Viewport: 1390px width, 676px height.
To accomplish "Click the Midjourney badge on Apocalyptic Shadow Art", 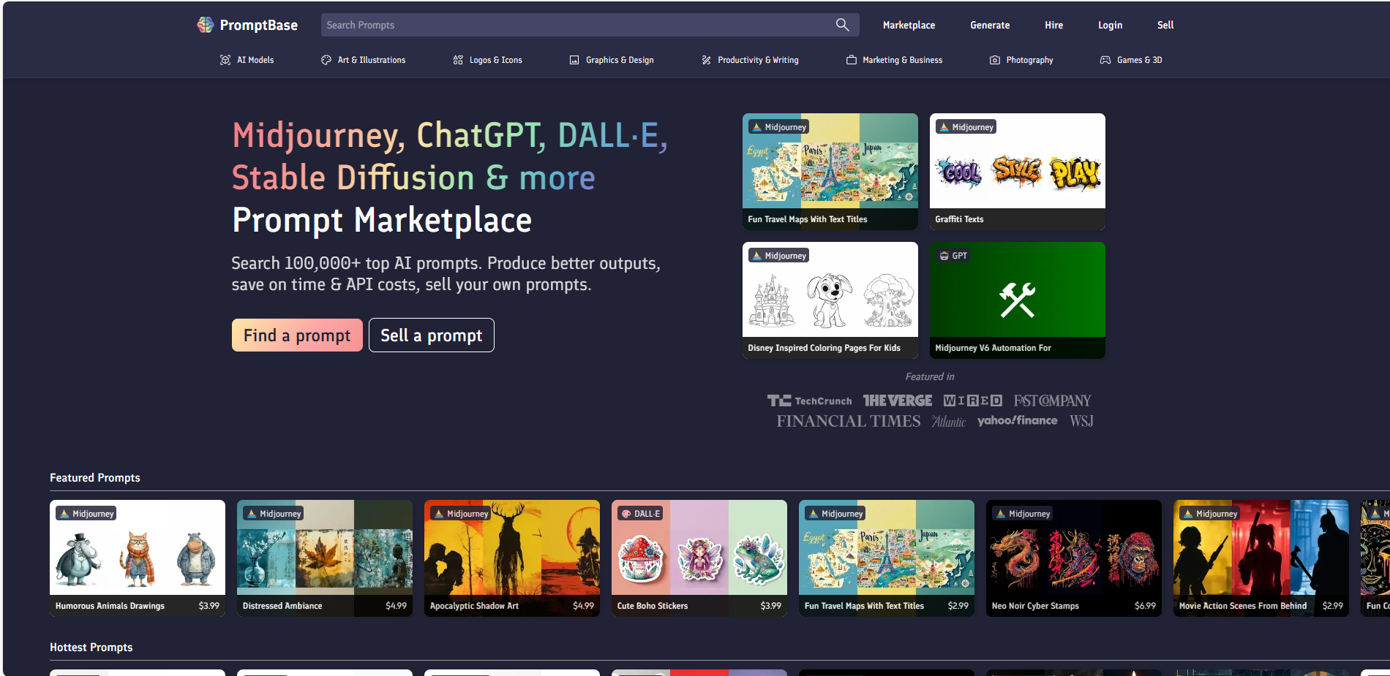I will coord(461,514).
